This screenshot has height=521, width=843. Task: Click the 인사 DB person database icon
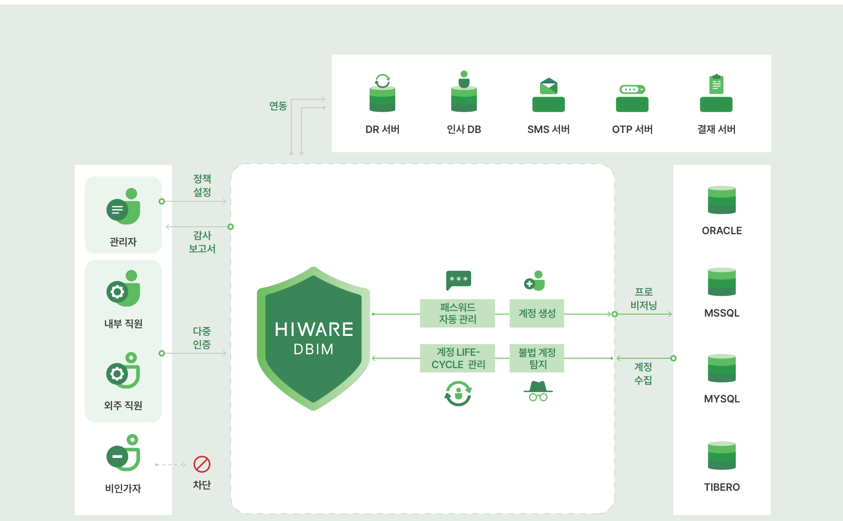point(464,91)
